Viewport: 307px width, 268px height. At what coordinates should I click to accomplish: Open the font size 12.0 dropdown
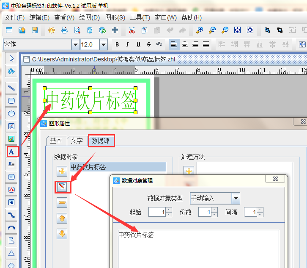(104, 44)
